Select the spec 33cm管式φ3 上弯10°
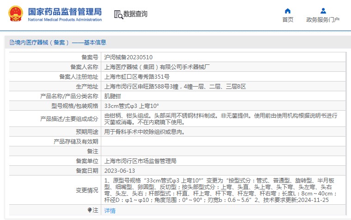Image resolution: width=351 pixels, height=220 pixels. click(x=131, y=106)
